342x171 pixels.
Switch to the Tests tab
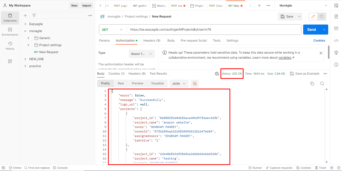(217, 41)
